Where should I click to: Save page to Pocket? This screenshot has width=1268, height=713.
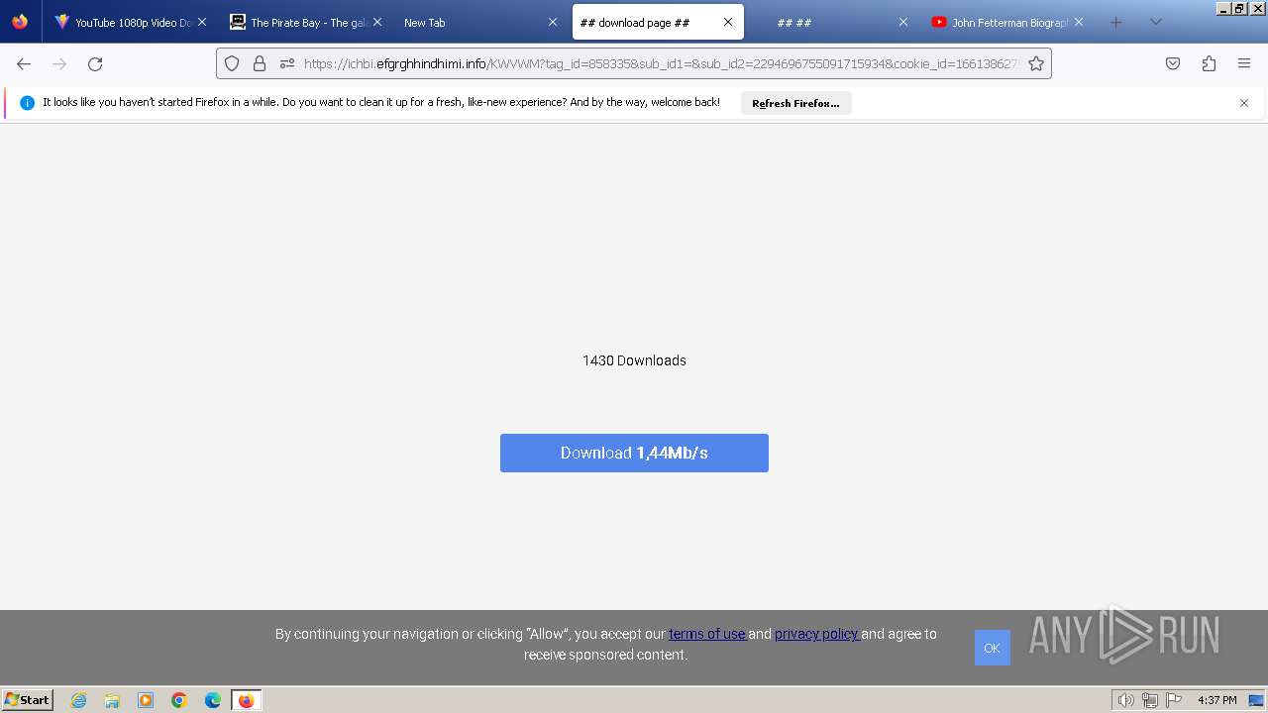[x=1173, y=63]
